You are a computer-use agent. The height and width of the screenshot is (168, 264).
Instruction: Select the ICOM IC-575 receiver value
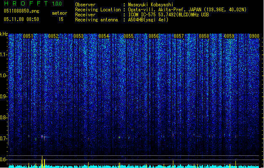click(x=168, y=15)
